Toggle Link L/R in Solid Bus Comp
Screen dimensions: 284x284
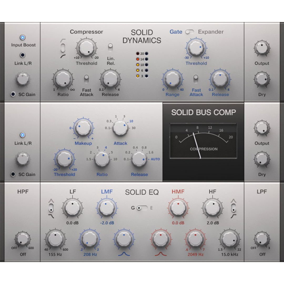click(22, 135)
